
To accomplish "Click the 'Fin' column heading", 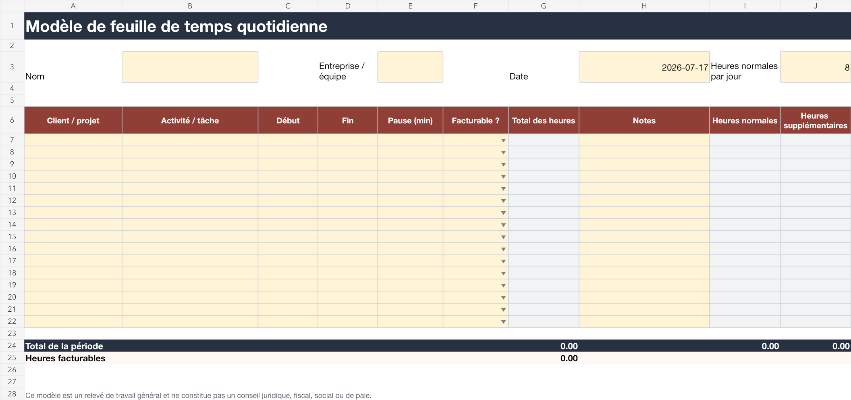I will click(348, 121).
